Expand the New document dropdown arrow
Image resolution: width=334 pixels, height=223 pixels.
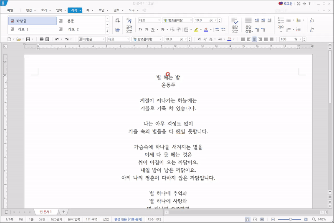click(13, 39)
